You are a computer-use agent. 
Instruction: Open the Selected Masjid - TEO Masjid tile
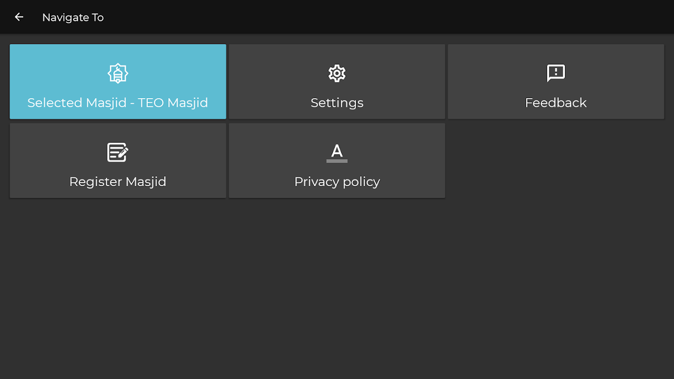click(118, 81)
